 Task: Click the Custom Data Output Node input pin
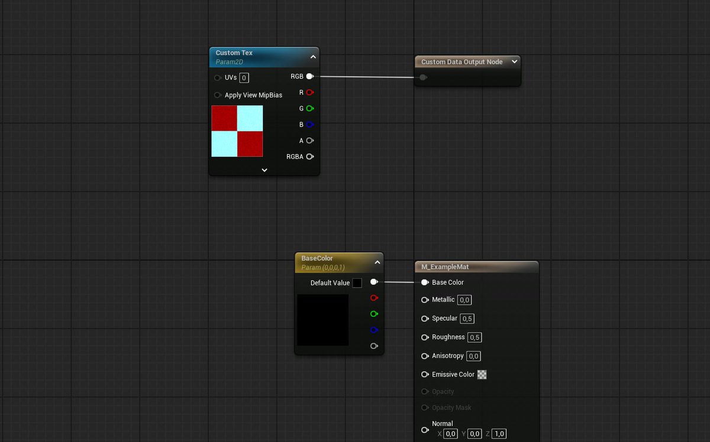coord(422,77)
